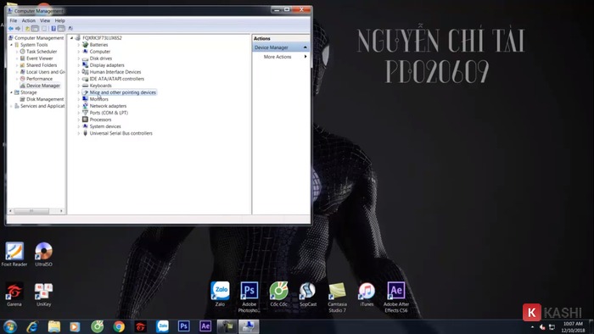
Task: Open the blue Help toolbar icon
Action: [53, 28]
